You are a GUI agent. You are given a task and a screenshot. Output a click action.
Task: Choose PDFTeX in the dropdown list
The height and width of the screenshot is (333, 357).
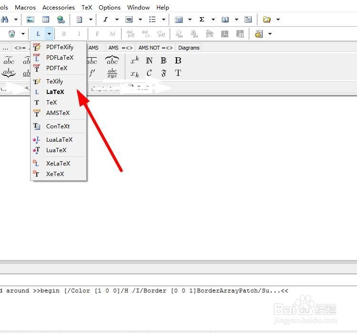click(59, 68)
